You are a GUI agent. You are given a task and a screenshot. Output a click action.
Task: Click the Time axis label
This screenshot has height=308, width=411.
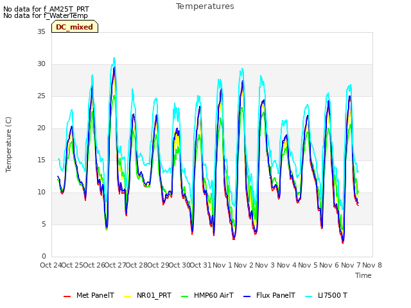click(363, 275)
